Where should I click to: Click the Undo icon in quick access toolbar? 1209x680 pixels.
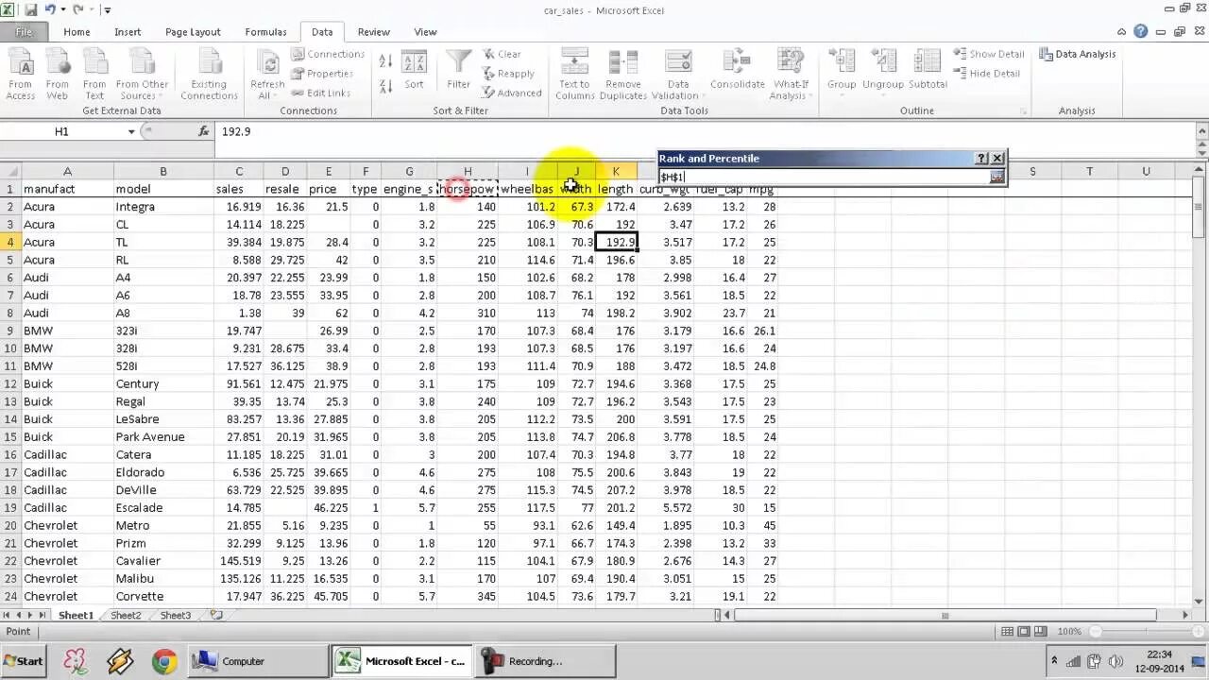(x=49, y=10)
